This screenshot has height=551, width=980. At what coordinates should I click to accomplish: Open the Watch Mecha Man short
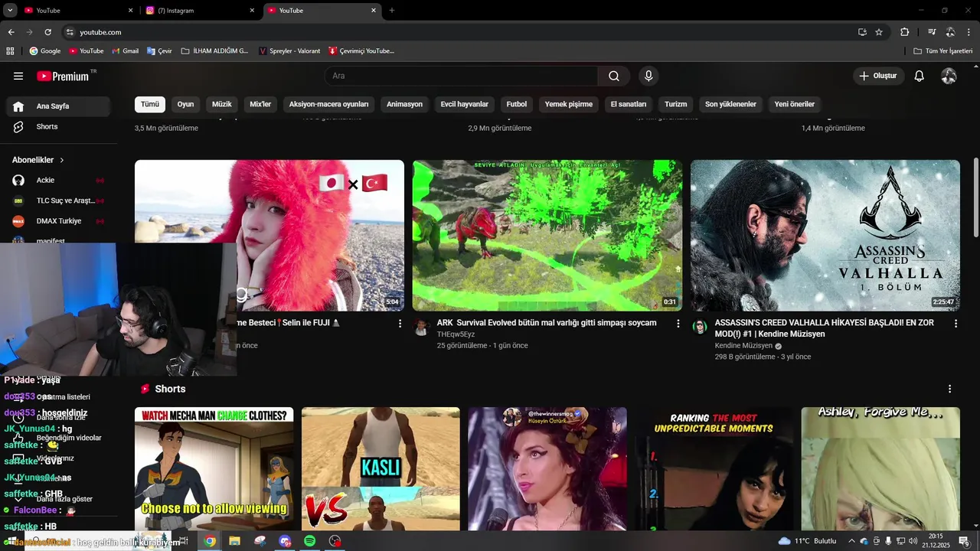tap(214, 469)
